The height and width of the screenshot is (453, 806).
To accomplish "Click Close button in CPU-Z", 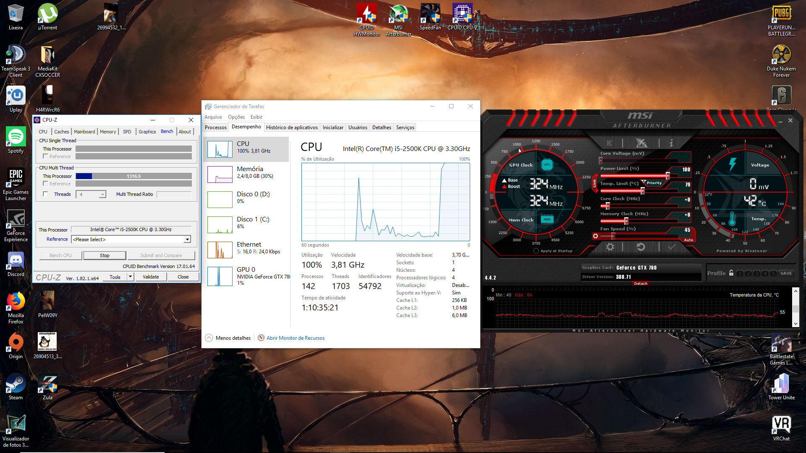I will pos(183,277).
